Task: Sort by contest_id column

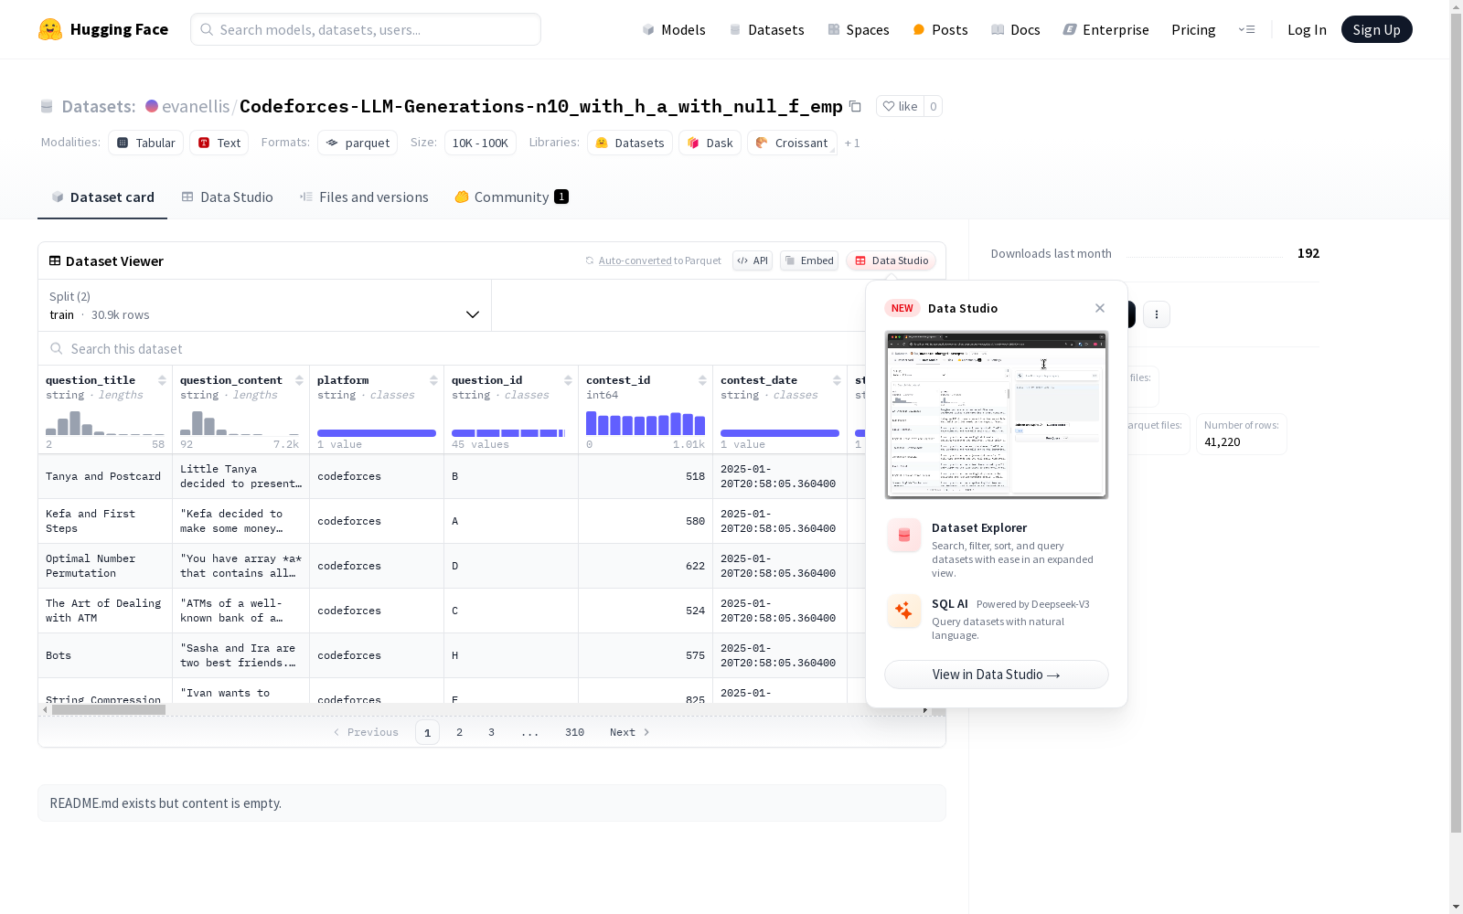Action: tap(702, 380)
